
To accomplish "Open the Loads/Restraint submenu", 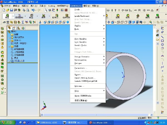I will point(88,16).
